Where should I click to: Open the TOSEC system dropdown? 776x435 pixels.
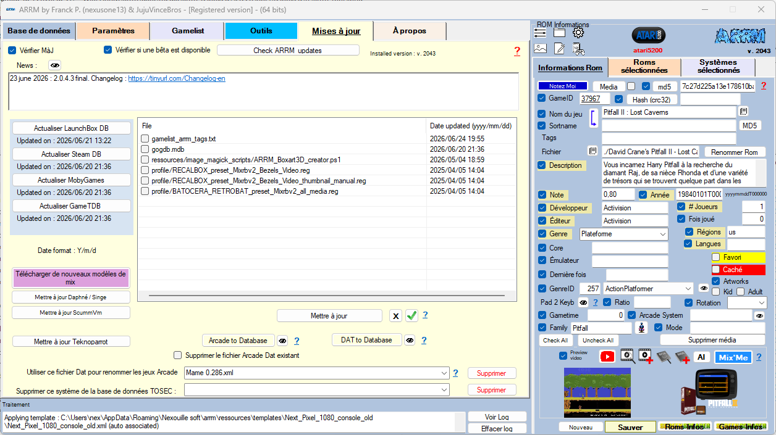click(444, 390)
